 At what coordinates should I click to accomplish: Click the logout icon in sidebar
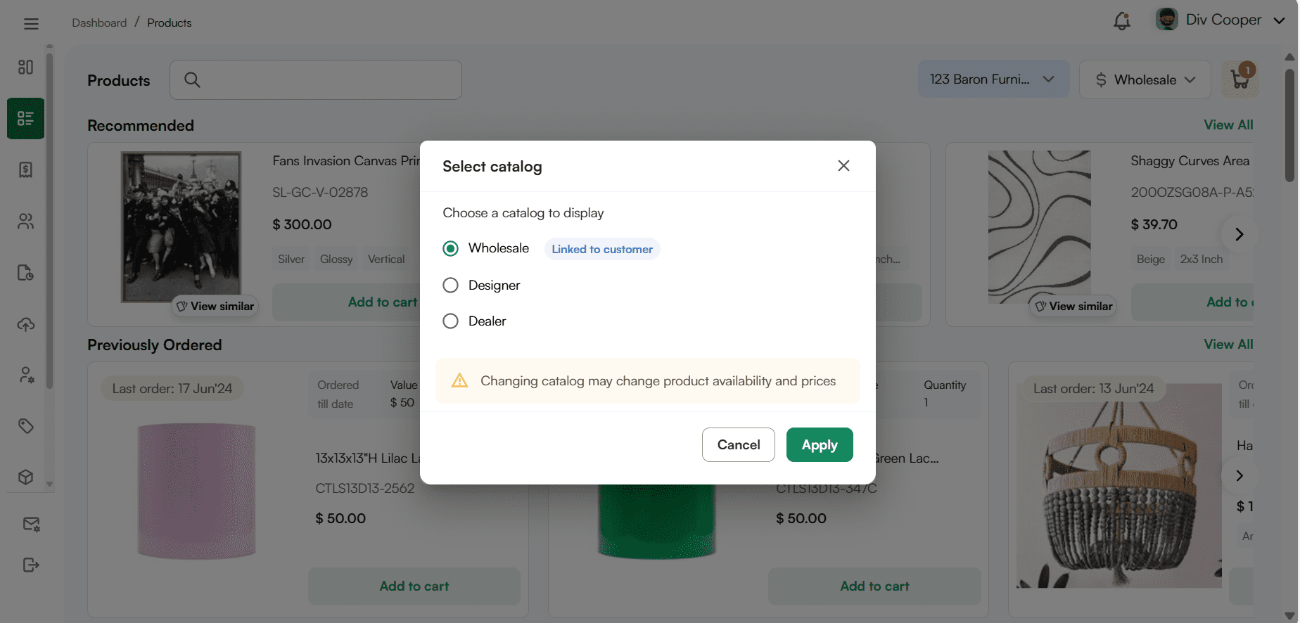(x=31, y=565)
